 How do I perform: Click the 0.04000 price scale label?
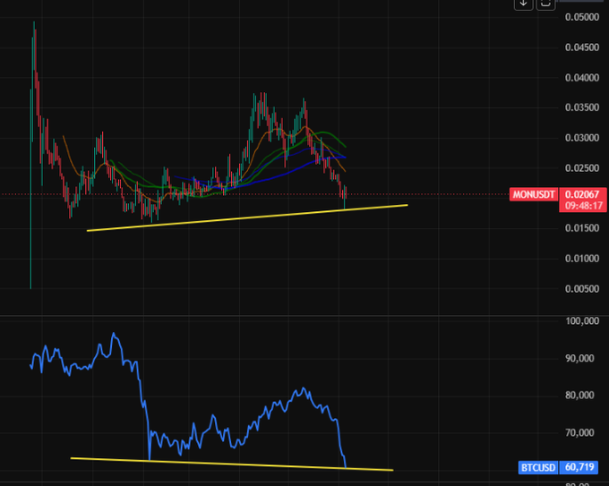[x=582, y=78]
